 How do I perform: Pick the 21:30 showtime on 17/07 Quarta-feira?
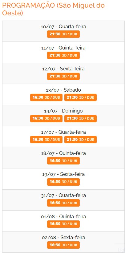click(80, 140)
